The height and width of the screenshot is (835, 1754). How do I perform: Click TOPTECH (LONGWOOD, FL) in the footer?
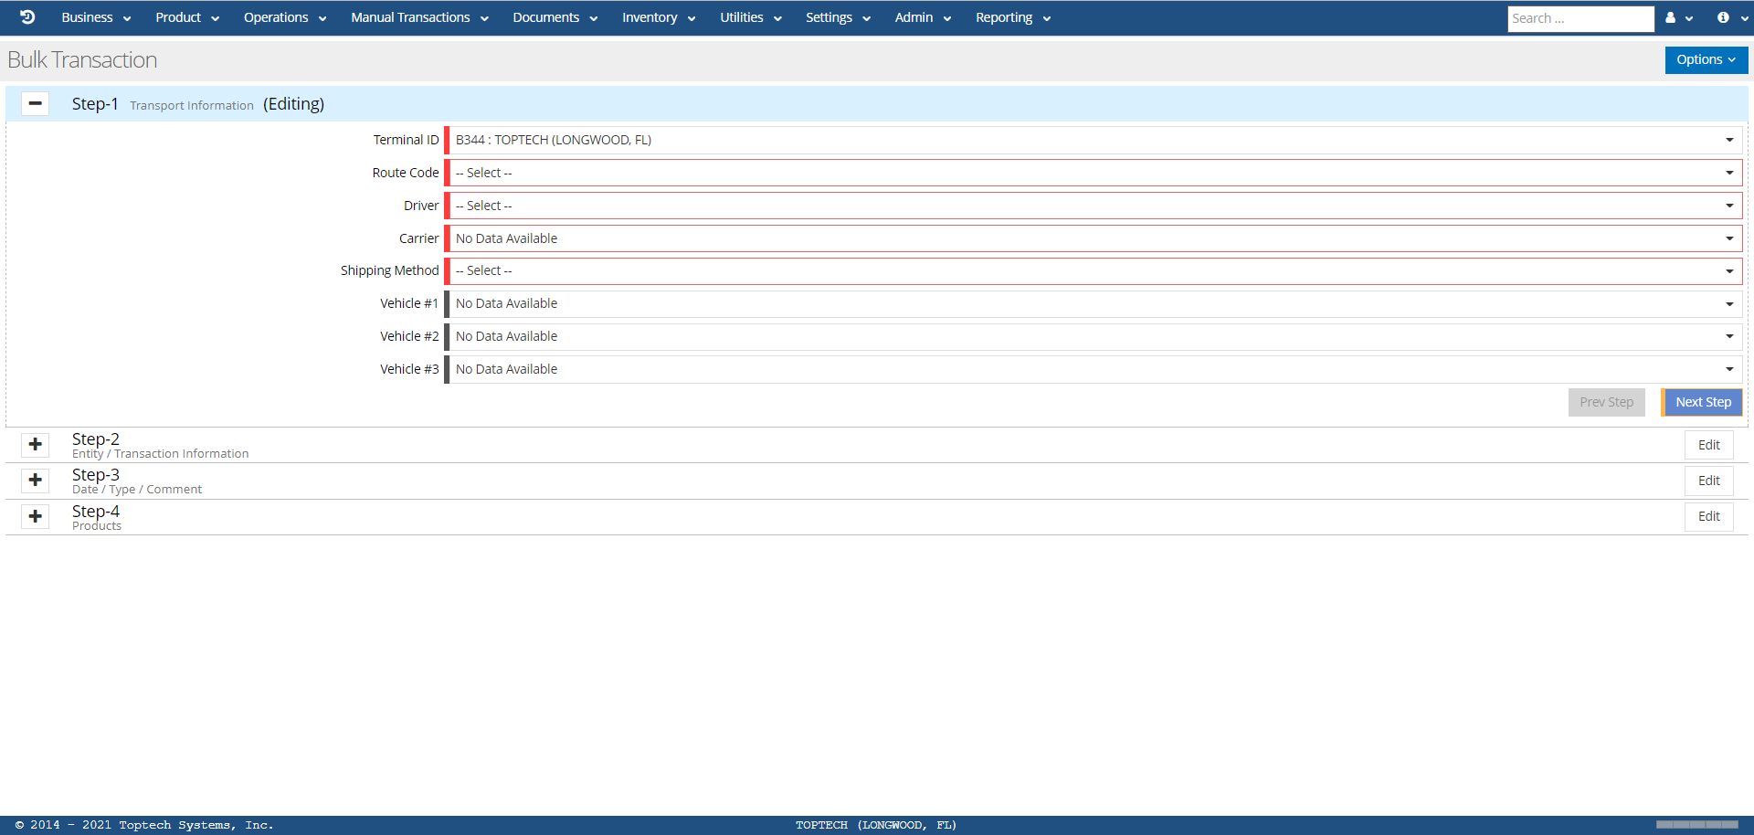[x=876, y=825]
